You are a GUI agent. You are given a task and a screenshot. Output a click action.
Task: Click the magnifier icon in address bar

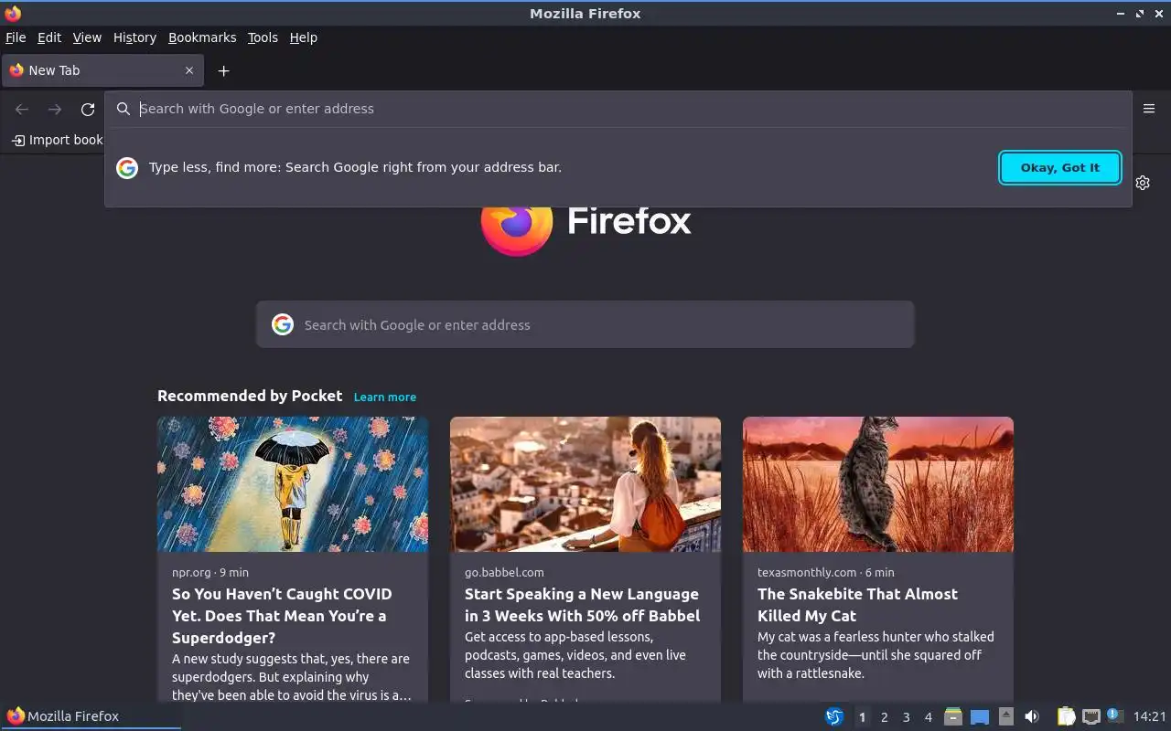[x=124, y=109]
